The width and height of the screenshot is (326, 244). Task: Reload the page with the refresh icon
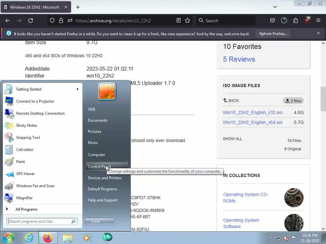point(31,21)
